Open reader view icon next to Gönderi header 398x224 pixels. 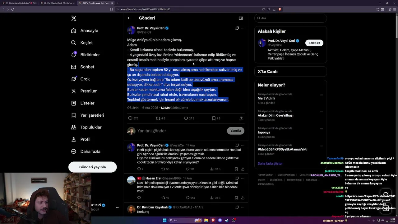241,18
